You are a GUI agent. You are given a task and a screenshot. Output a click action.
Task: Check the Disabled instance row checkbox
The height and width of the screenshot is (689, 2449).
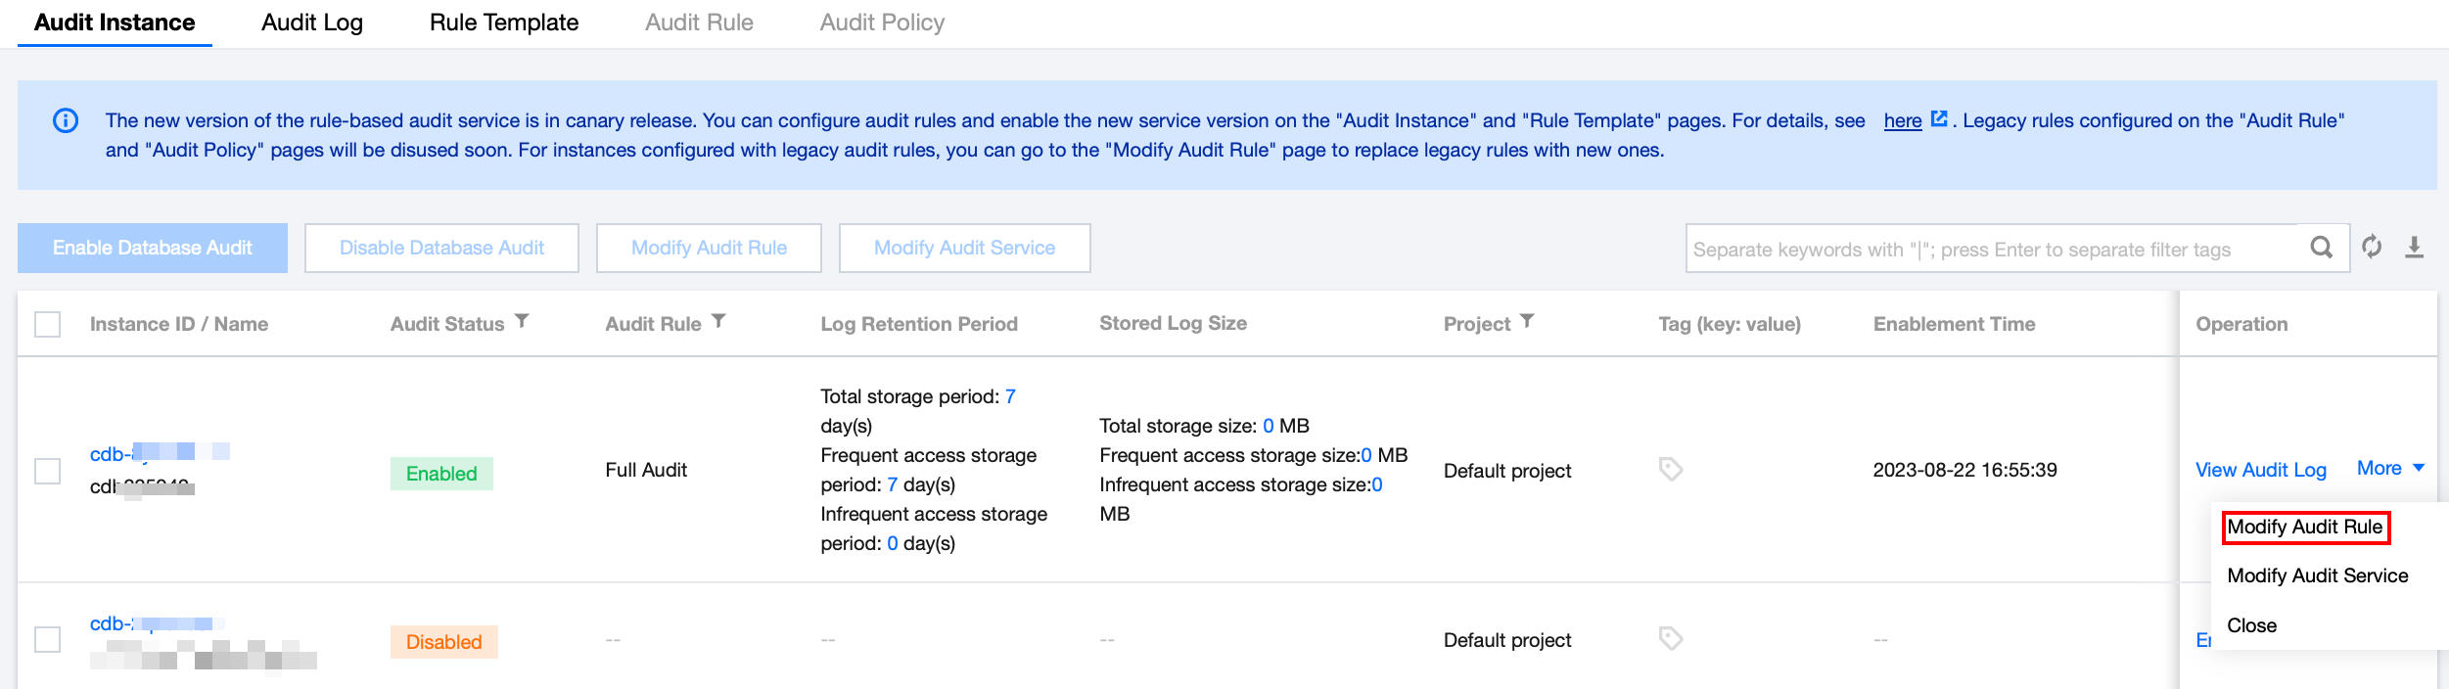click(x=48, y=640)
